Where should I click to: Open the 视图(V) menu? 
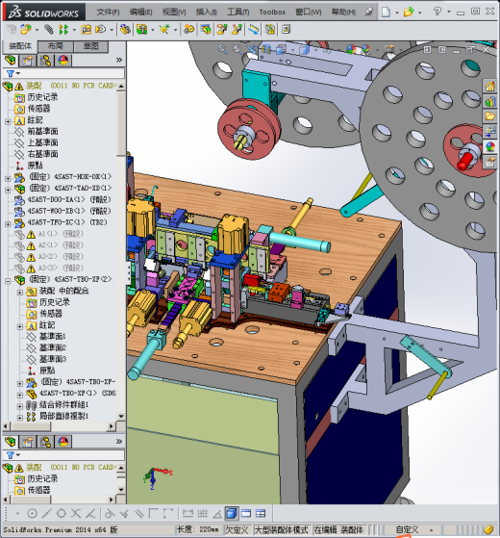tap(174, 12)
